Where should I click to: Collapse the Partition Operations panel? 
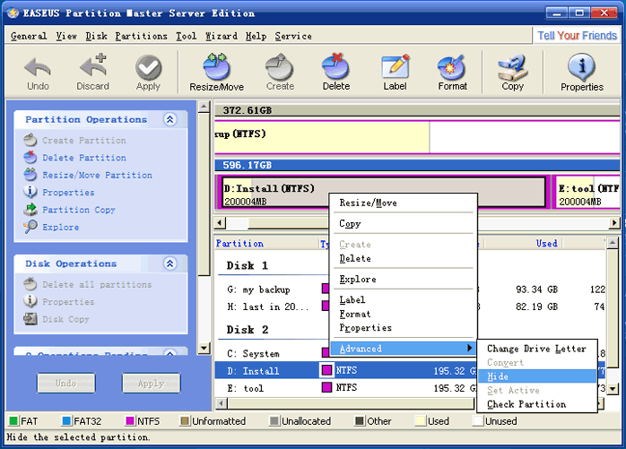170,119
